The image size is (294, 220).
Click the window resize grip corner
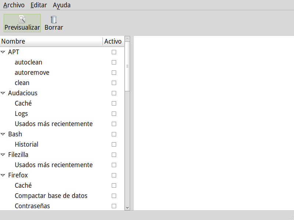[292, 218]
